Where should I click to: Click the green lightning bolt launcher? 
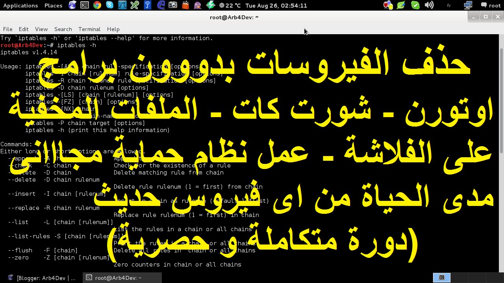click(211, 5)
